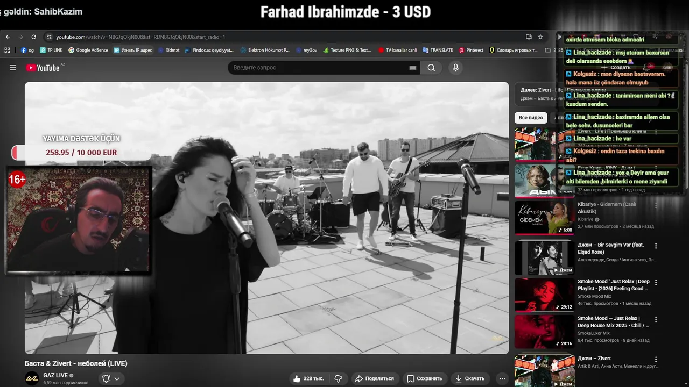Click the 258.95 / 10 000 EUR donation progress bar
Viewport: 689px width, 387px height.
[x=81, y=153]
